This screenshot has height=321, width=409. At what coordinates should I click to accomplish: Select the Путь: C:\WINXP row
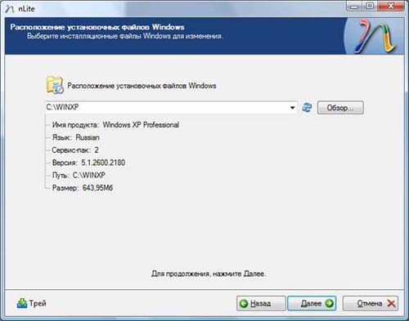click(x=79, y=175)
